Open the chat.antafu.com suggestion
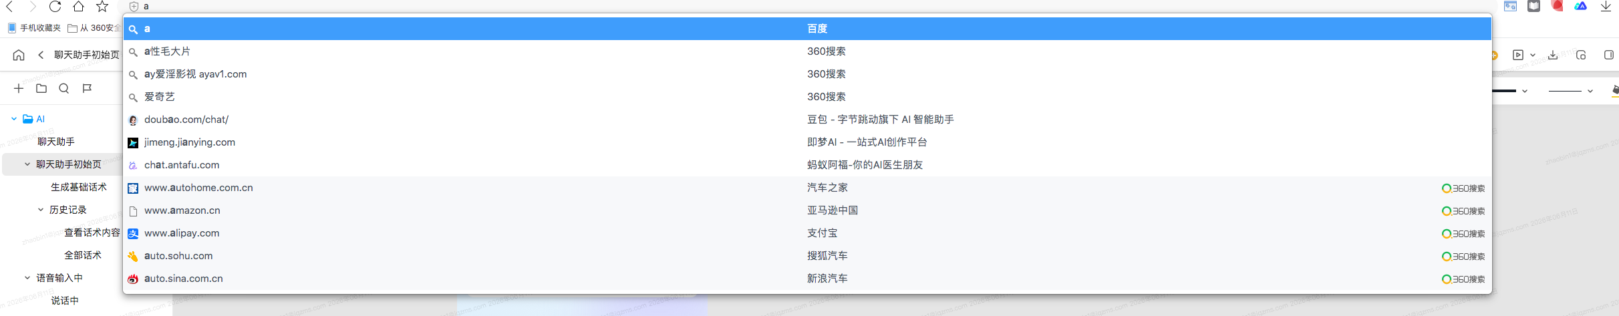The height and width of the screenshot is (316, 1619). 807,165
